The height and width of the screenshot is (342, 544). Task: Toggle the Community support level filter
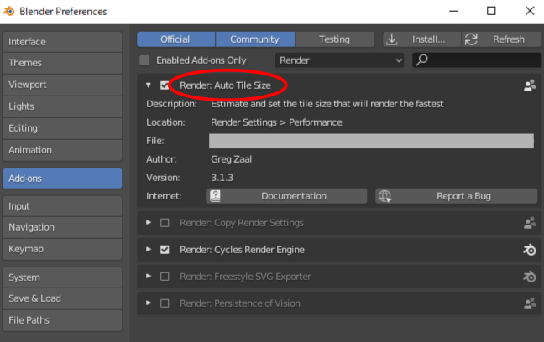(255, 39)
